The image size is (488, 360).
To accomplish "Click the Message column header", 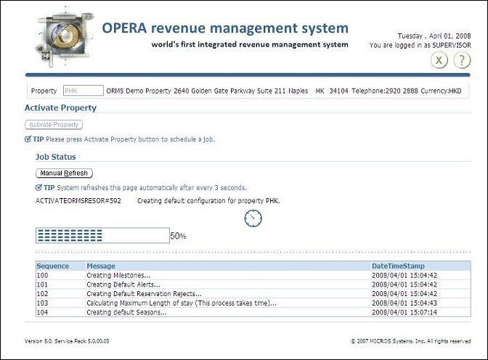I will click(101, 266).
